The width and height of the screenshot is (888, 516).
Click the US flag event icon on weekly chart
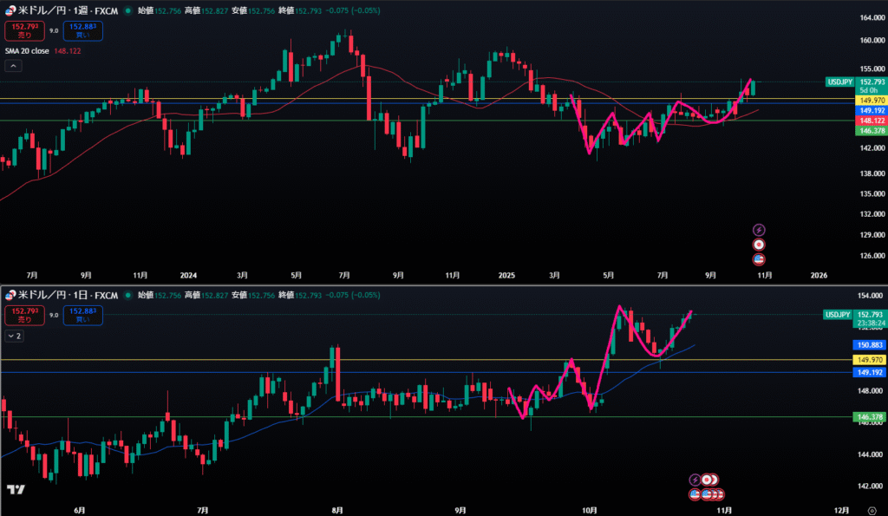click(x=760, y=259)
